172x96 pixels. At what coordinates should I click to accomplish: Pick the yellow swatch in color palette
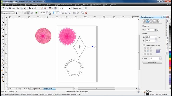[x=170, y=59]
